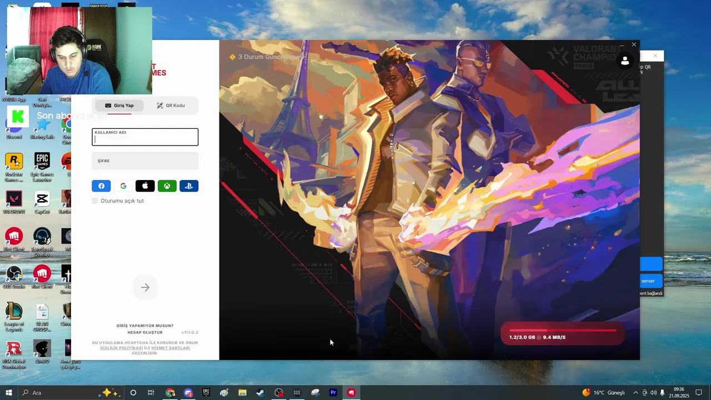Open the volume icon in the system tray

click(x=653, y=393)
